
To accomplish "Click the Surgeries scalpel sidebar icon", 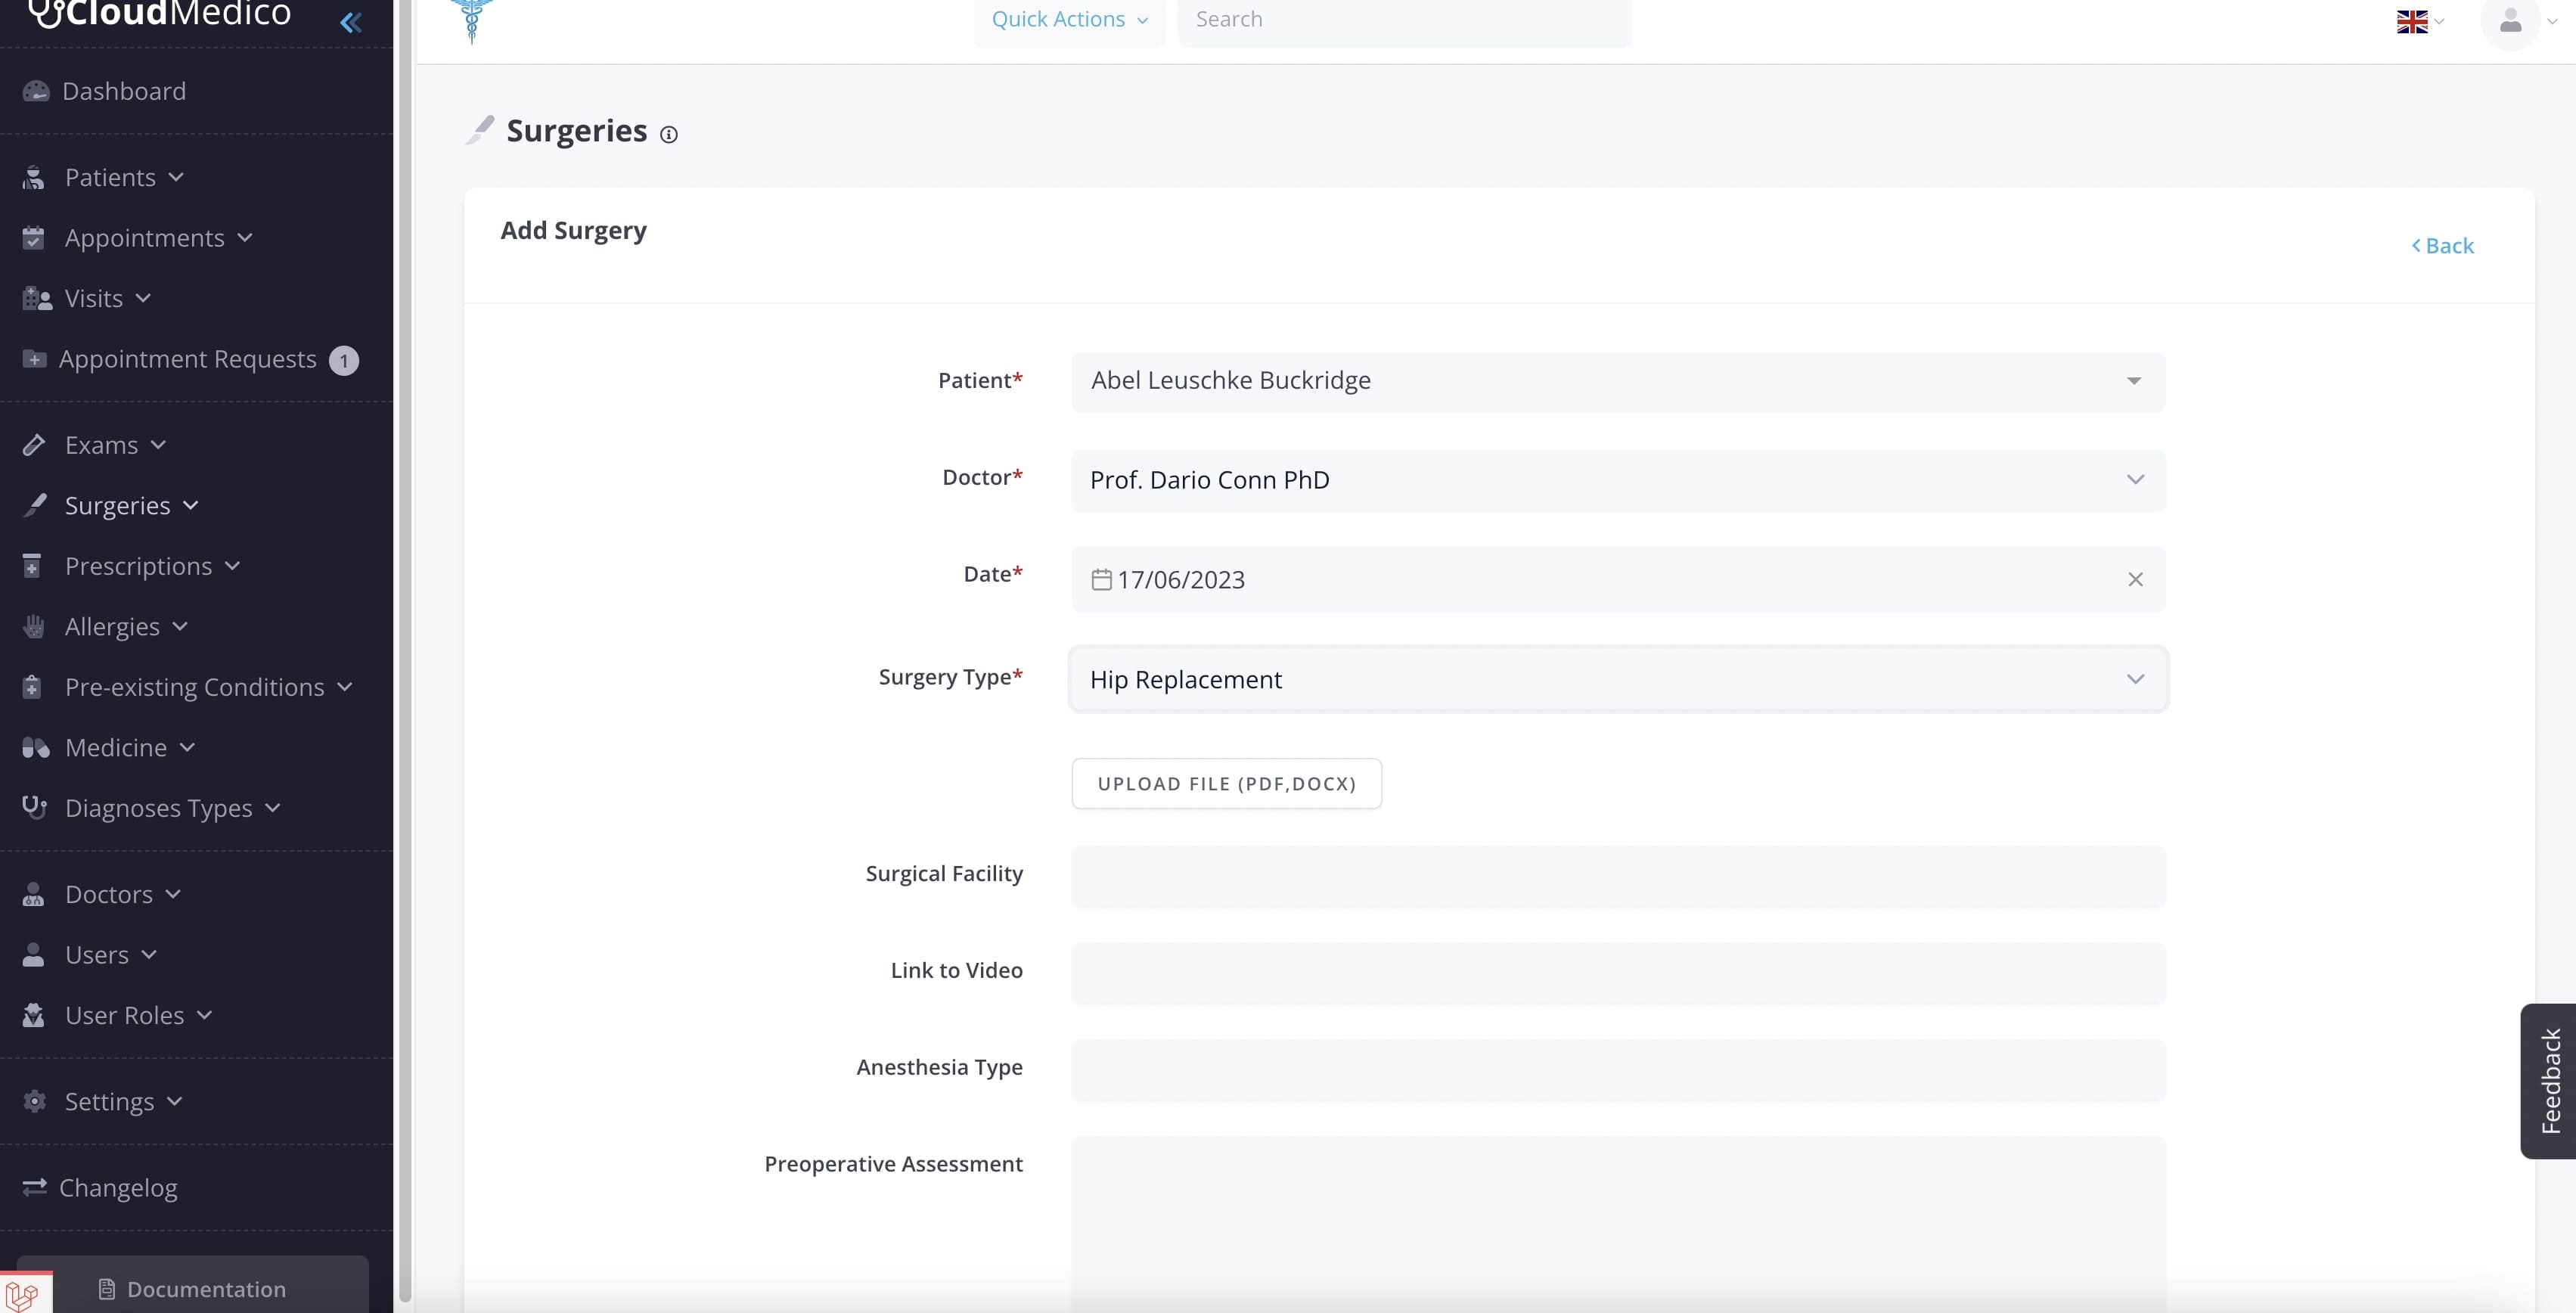I will click(35, 505).
